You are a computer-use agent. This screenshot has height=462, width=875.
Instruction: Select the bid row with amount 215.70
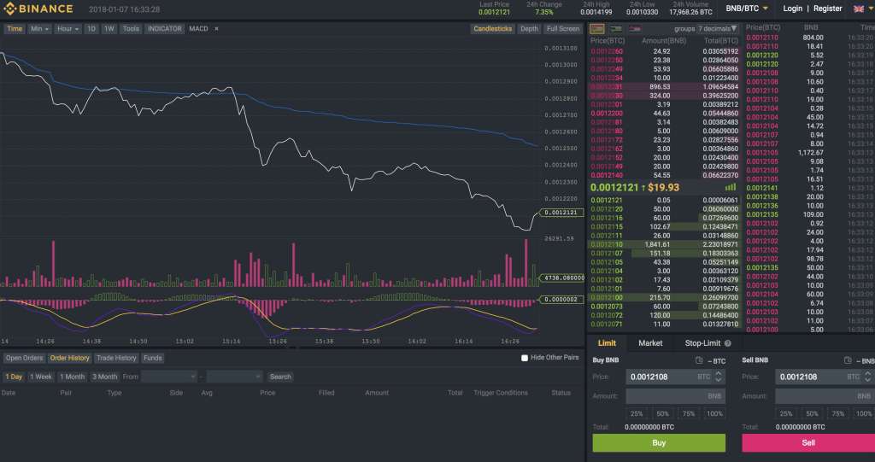pyautogui.click(x=664, y=298)
